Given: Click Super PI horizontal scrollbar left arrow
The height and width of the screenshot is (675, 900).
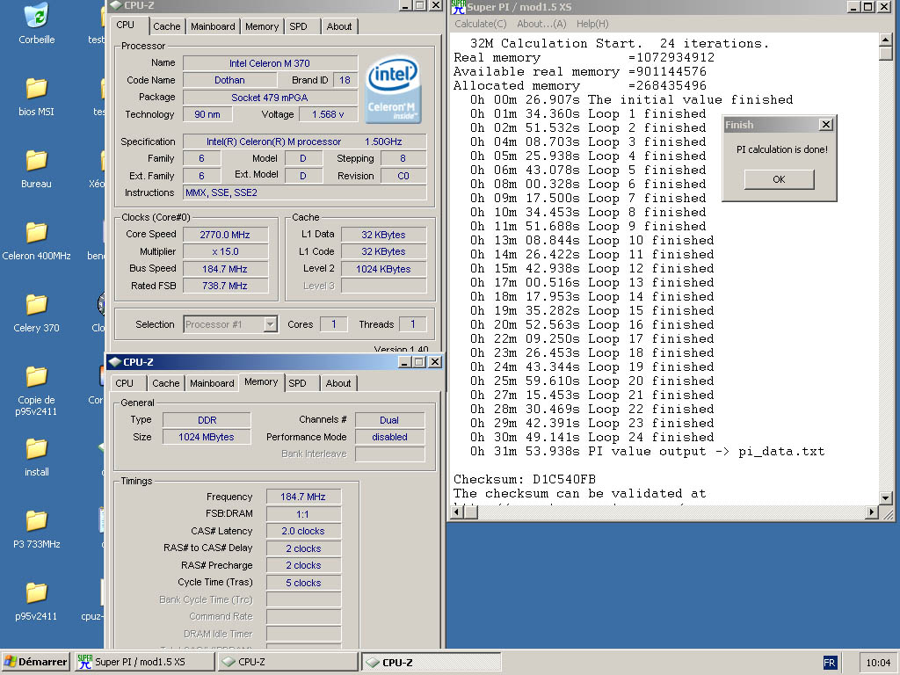Looking at the screenshot, I should 457,512.
